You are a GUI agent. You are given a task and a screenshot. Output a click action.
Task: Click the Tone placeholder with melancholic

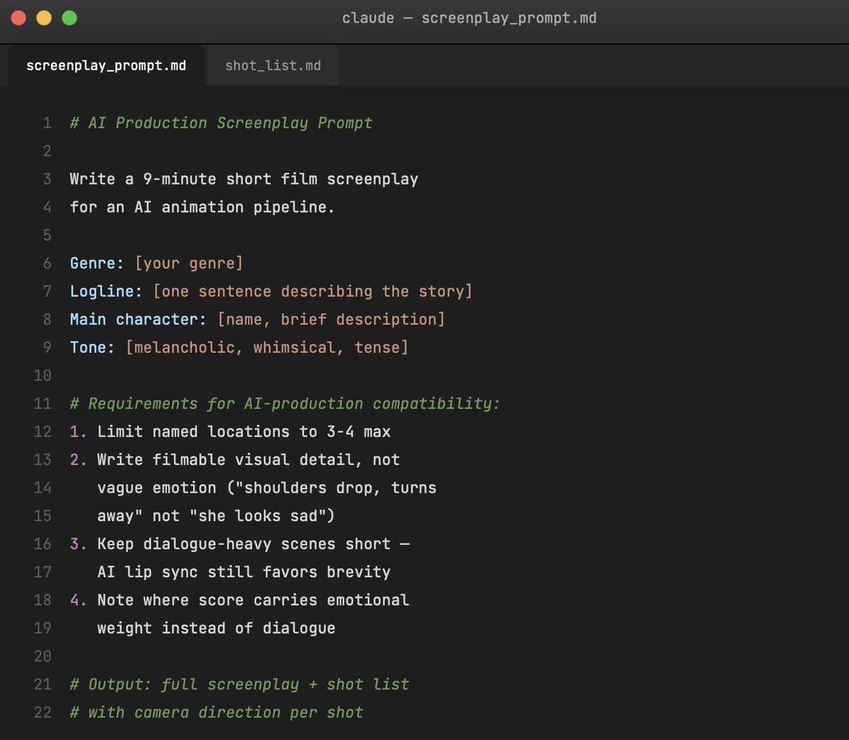pyautogui.click(x=267, y=348)
